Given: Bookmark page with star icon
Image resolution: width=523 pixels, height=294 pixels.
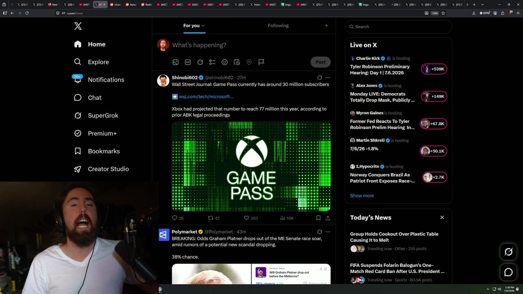Looking at the screenshot, I should tap(443, 13).
